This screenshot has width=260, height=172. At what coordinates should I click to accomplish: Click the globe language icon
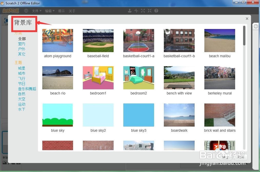(x=26, y=11)
